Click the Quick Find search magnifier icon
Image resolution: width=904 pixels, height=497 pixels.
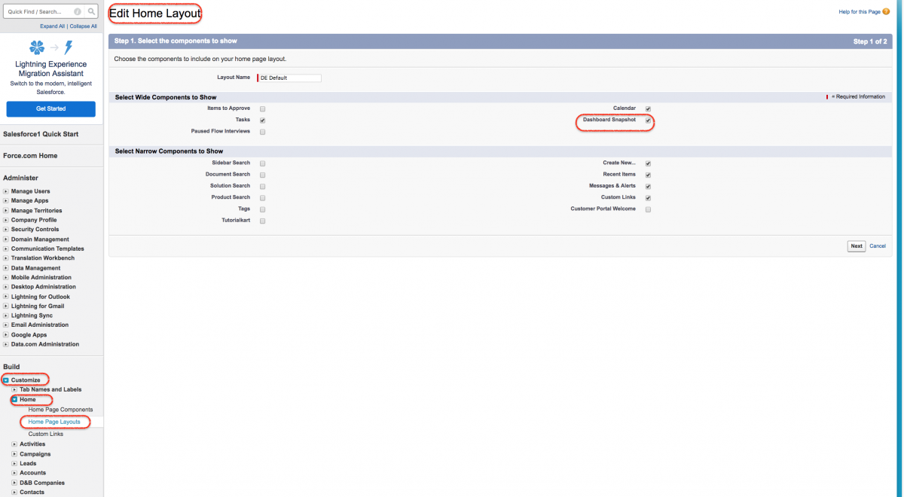click(x=91, y=12)
